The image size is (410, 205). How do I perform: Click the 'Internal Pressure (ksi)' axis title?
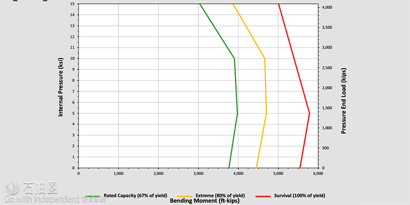61,87
